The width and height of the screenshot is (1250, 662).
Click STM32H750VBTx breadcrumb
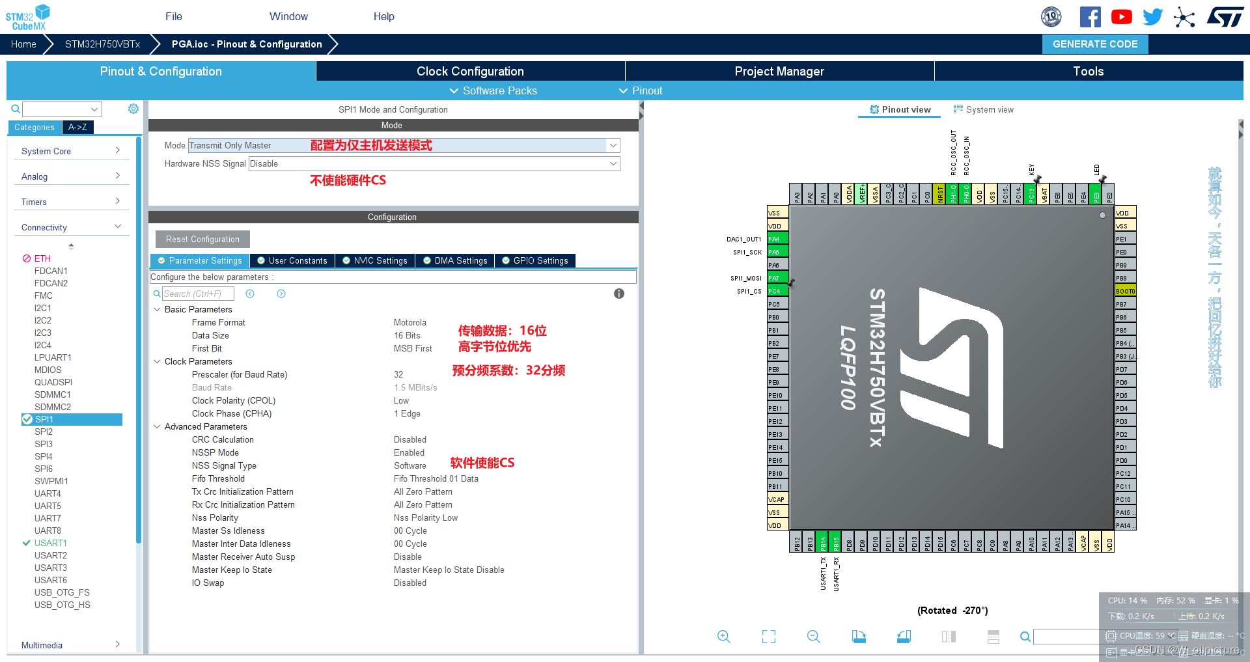102,44
